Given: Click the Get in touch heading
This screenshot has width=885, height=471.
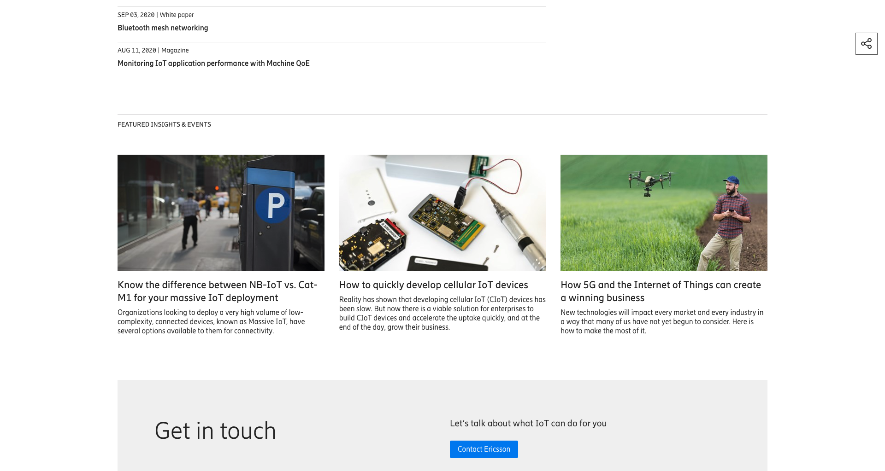Looking at the screenshot, I should point(215,431).
